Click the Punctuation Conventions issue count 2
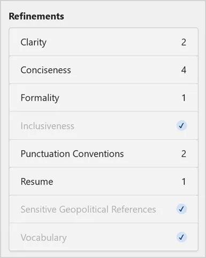The image size is (206, 258). click(x=184, y=154)
